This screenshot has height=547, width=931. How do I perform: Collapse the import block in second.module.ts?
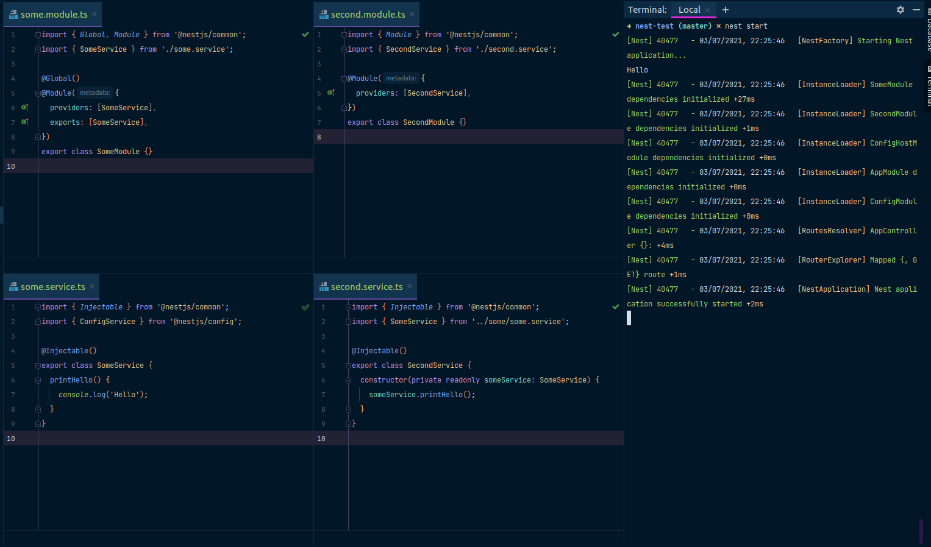click(x=344, y=35)
